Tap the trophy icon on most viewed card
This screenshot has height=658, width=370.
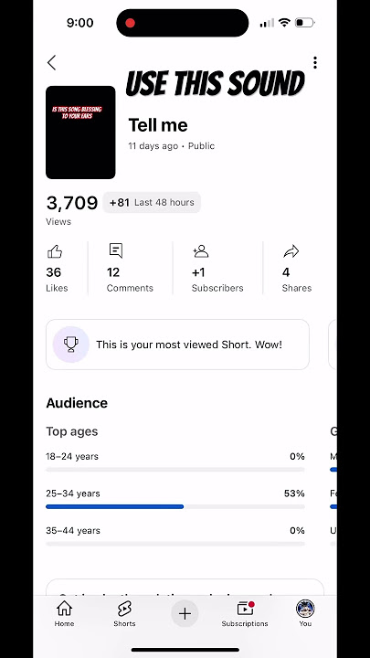click(x=71, y=345)
